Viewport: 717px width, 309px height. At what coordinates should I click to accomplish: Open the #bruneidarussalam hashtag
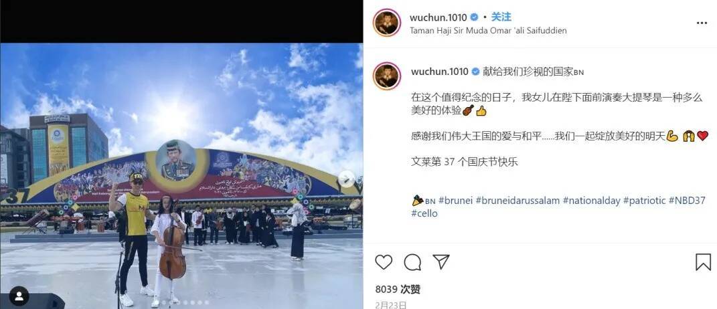click(517, 201)
